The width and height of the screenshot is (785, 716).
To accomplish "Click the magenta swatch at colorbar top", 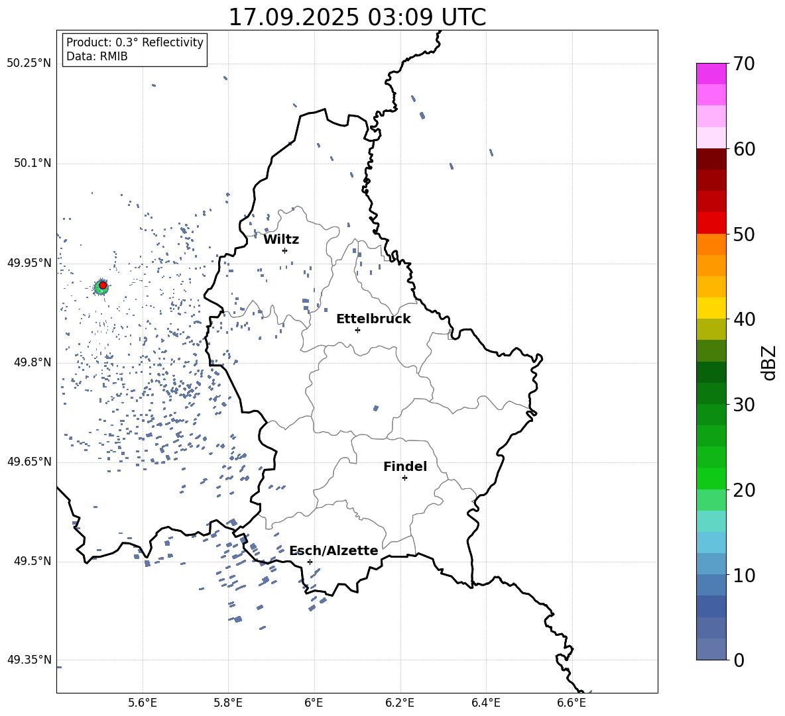I will point(711,74).
